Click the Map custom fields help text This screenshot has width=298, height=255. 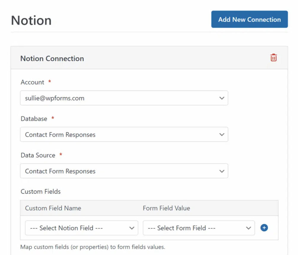(x=93, y=247)
